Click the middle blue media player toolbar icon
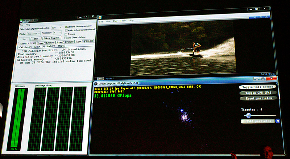290x159 pixels. click(x=261, y=17)
